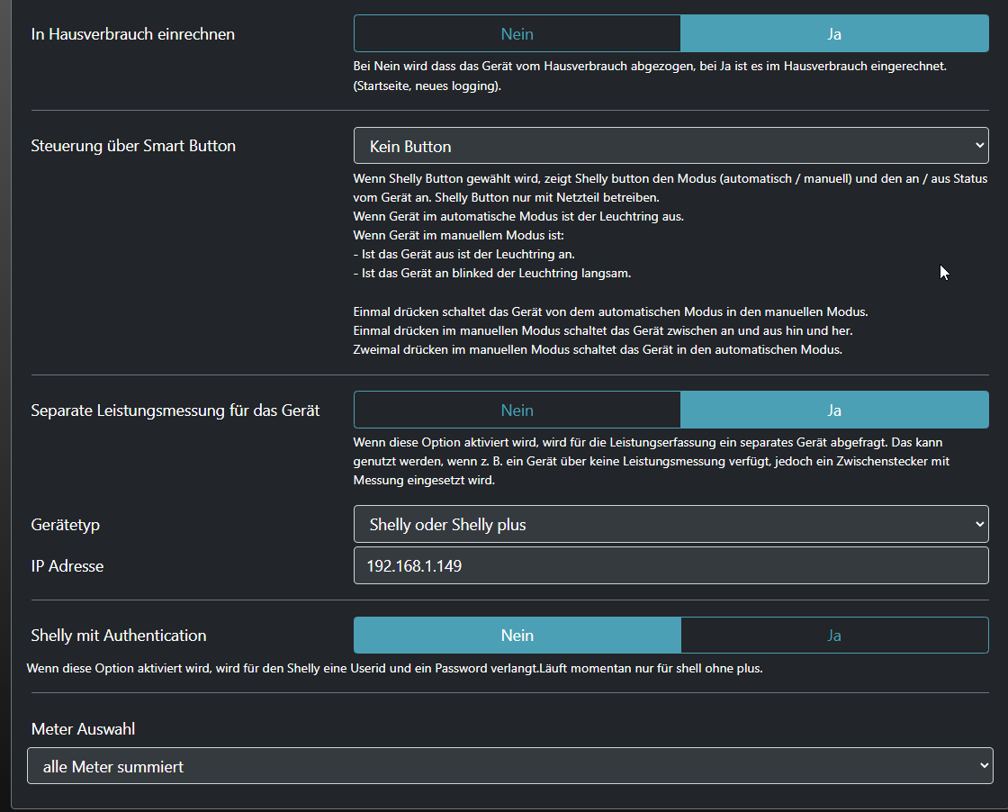Disable Separate Leistungsmessung with Nein

[517, 410]
